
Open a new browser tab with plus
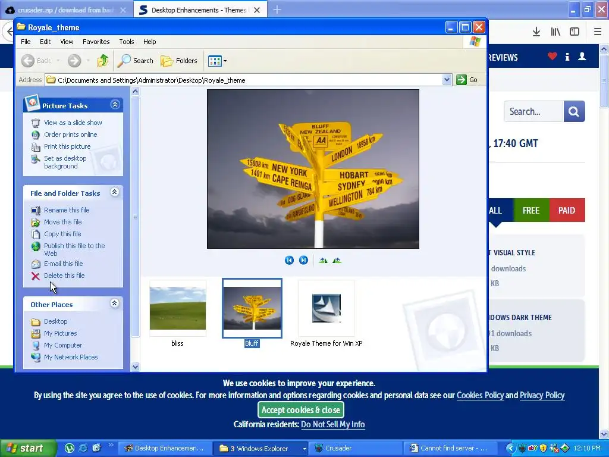[277, 10]
